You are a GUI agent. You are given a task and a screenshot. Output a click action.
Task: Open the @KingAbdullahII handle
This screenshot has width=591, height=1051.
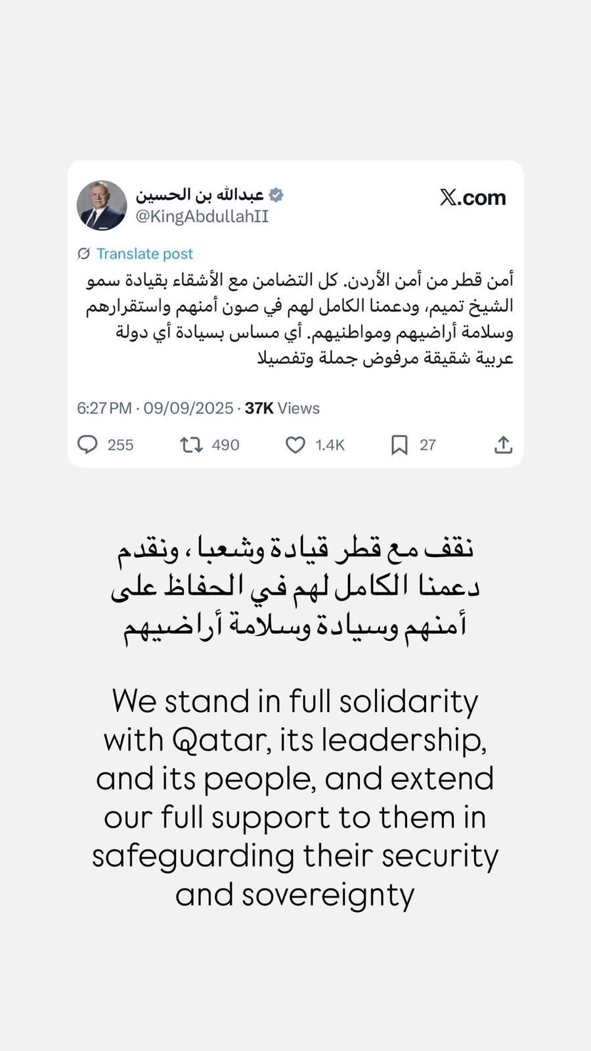click(202, 217)
